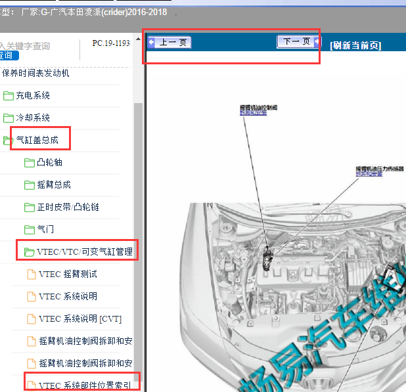Click the VTEC/VTC open folder icon

(x=29, y=252)
